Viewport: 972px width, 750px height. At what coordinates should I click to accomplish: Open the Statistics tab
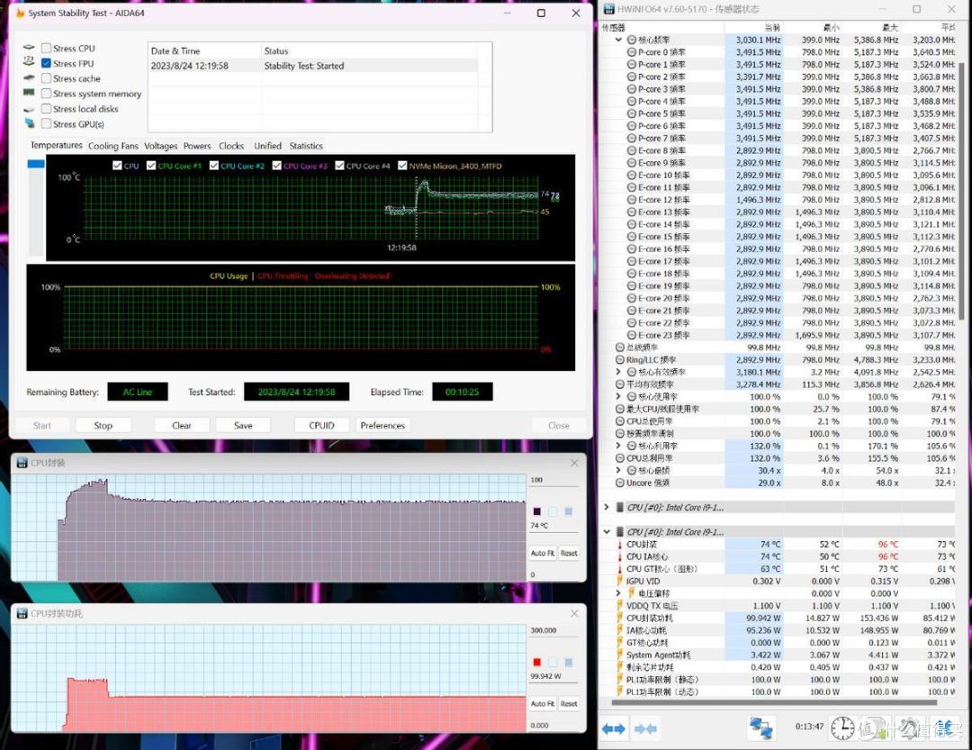[x=306, y=146]
